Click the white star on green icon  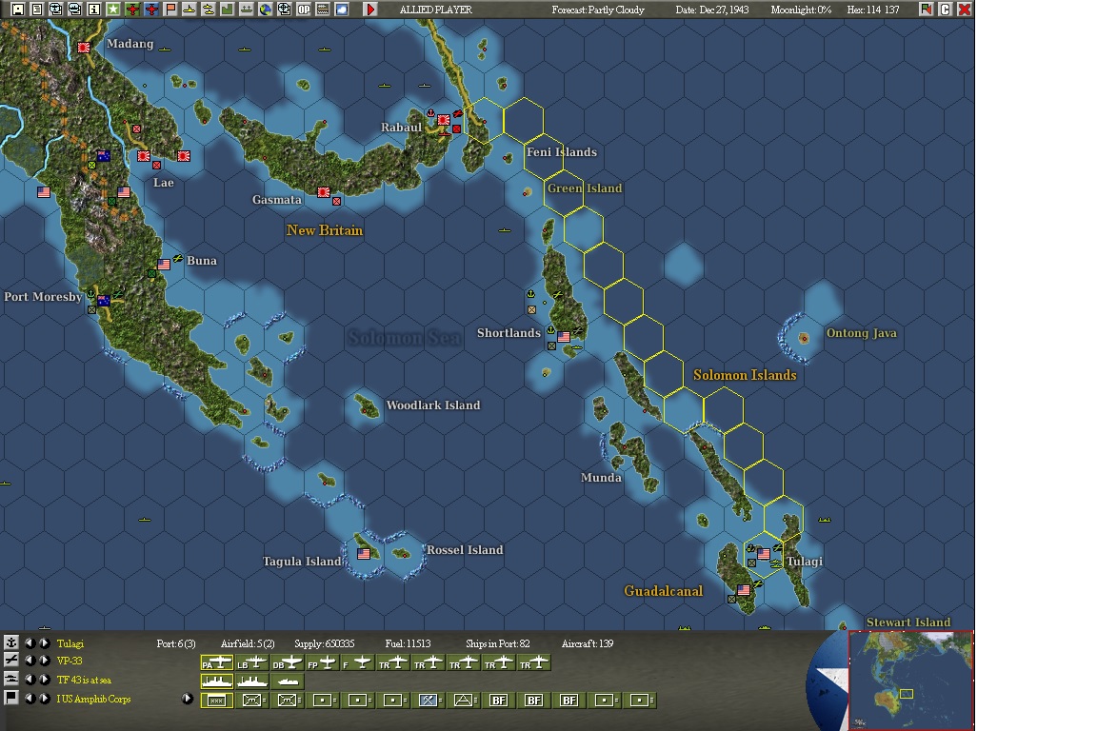click(x=112, y=10)
